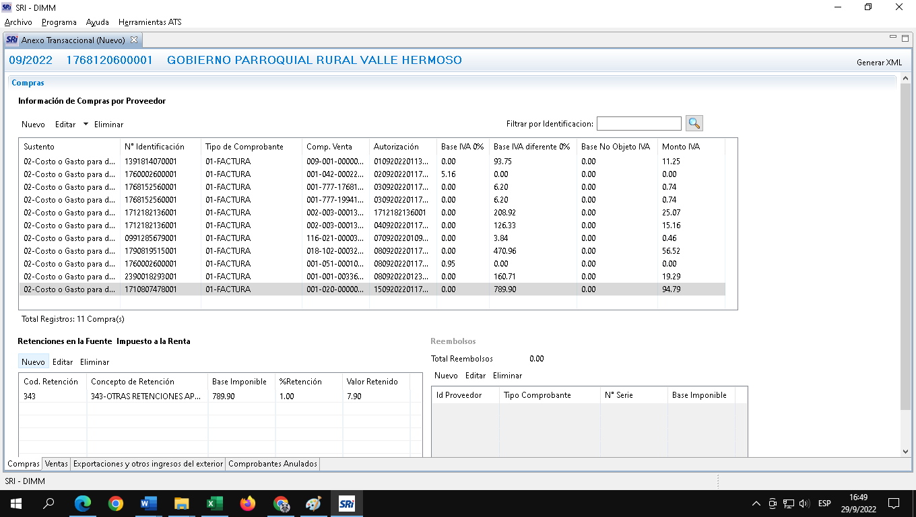The width and height of the screenshot is (916, 517).
Task: Open the Programa menu
Action: (x=59, y=22)
